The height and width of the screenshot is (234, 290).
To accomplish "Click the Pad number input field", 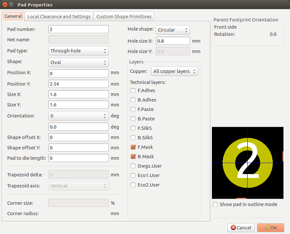I will [78, 29].
